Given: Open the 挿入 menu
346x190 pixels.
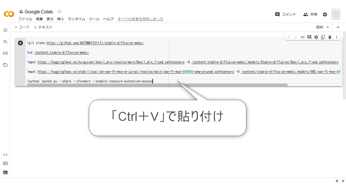Looking at the screenshot, I should coord(60,19).
